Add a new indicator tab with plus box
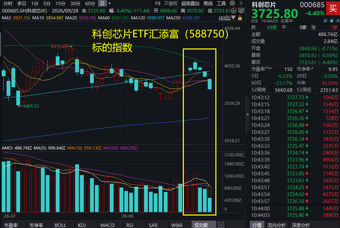The image size is (340, 228). point(221,225)
